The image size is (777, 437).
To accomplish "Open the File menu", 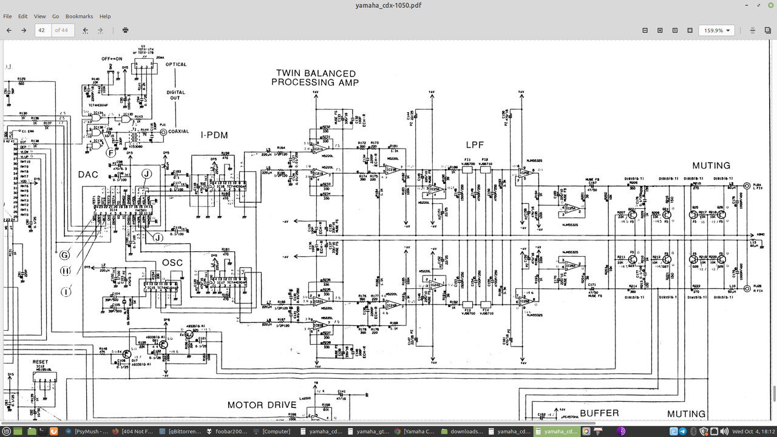I will coord(7,16).
